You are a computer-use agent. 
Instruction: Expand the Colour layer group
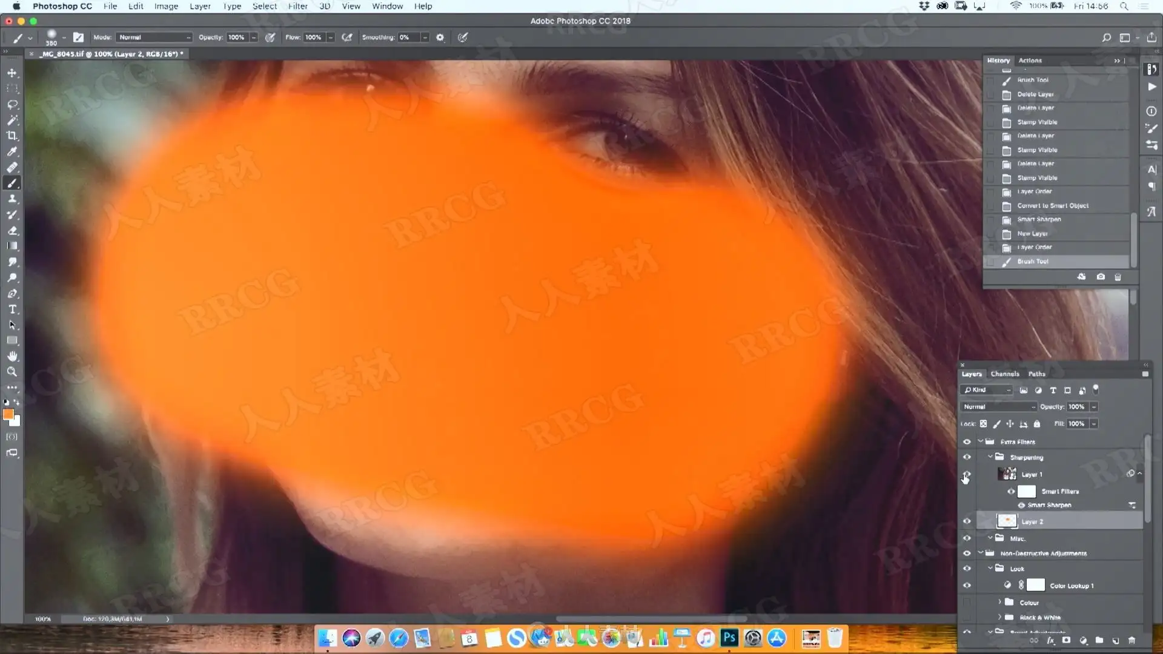[x=999, y=602]
